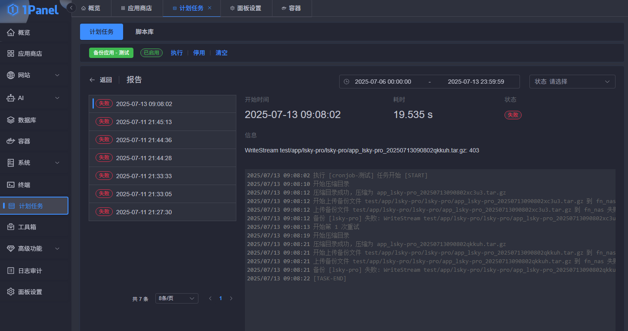This screenshot has height=331, width=628.
Task: Expand the 系统 sidebar menu
Action: pos(34,163)
